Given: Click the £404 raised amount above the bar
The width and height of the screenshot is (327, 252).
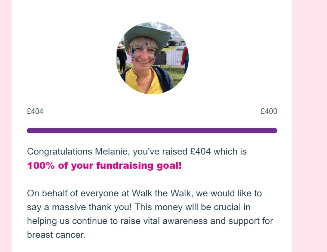Looking at the screenshot, I should point(35,111).
